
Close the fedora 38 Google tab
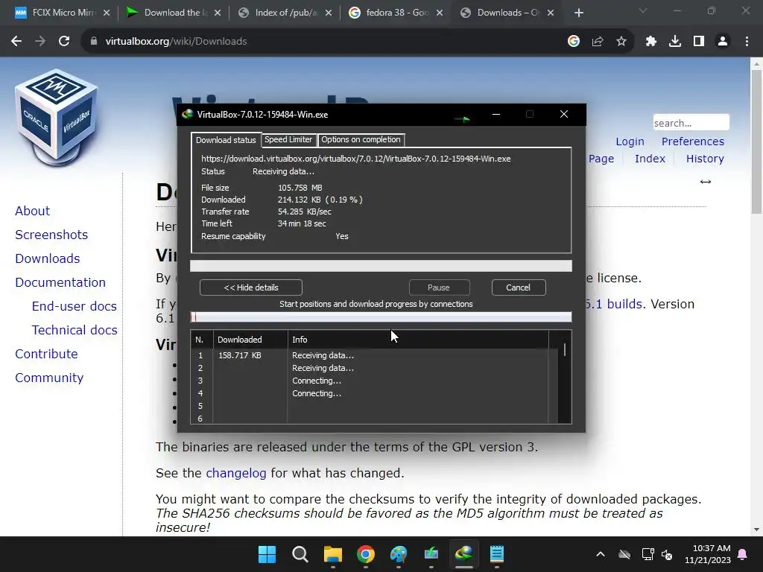440,13
